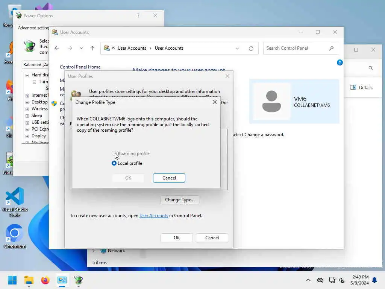Go up one level in Control Panel

click(92, 48)
